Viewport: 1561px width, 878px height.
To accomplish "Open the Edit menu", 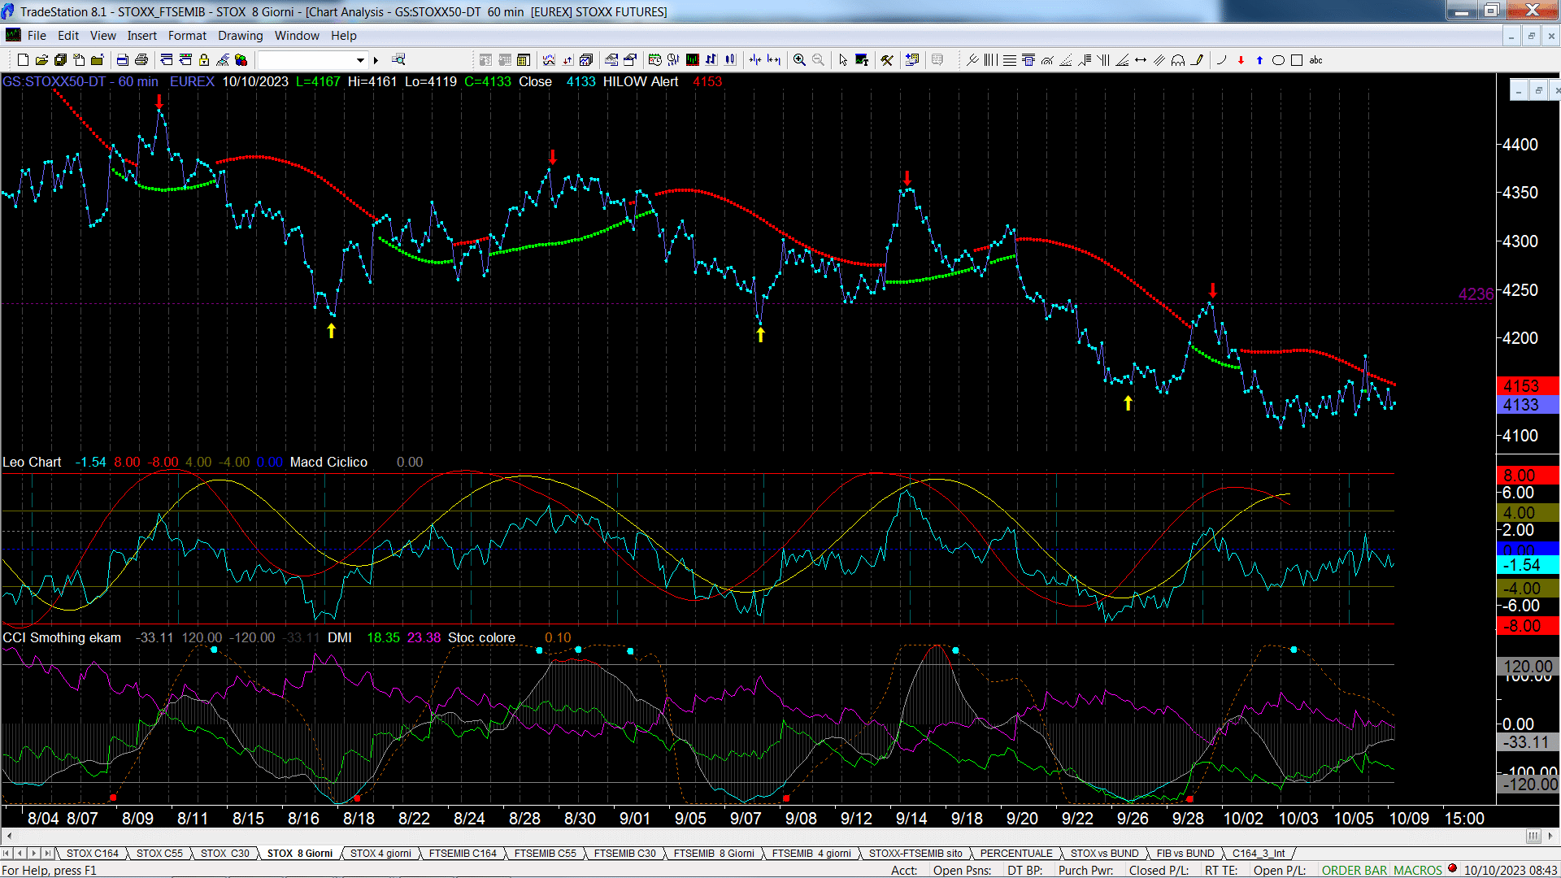I will [68, 36].
